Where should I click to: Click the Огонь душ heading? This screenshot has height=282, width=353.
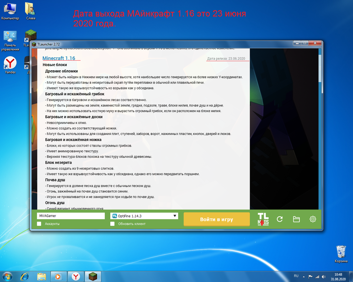tap(55, 203)
